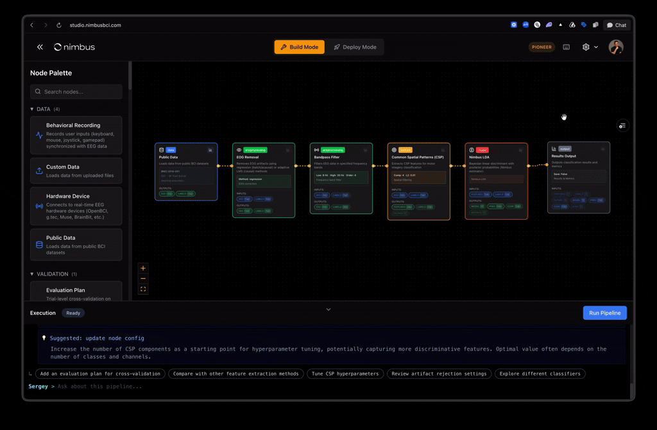Select Common Spatial Patterns (CSP) node title
The image size is (657, 430).
point(417,157)
